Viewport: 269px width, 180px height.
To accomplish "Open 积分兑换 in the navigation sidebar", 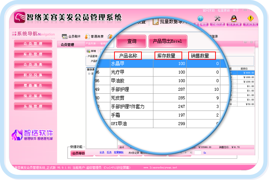I will (33, 75).
